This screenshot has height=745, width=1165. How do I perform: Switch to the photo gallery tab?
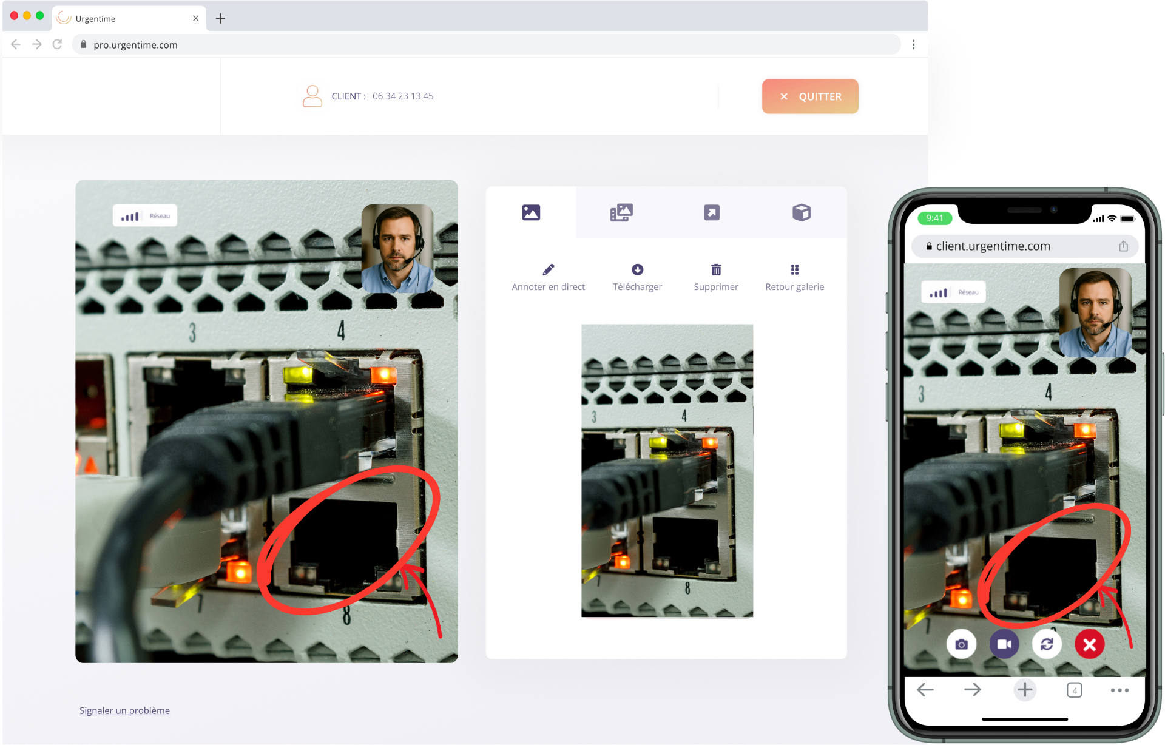pos(621,212)
